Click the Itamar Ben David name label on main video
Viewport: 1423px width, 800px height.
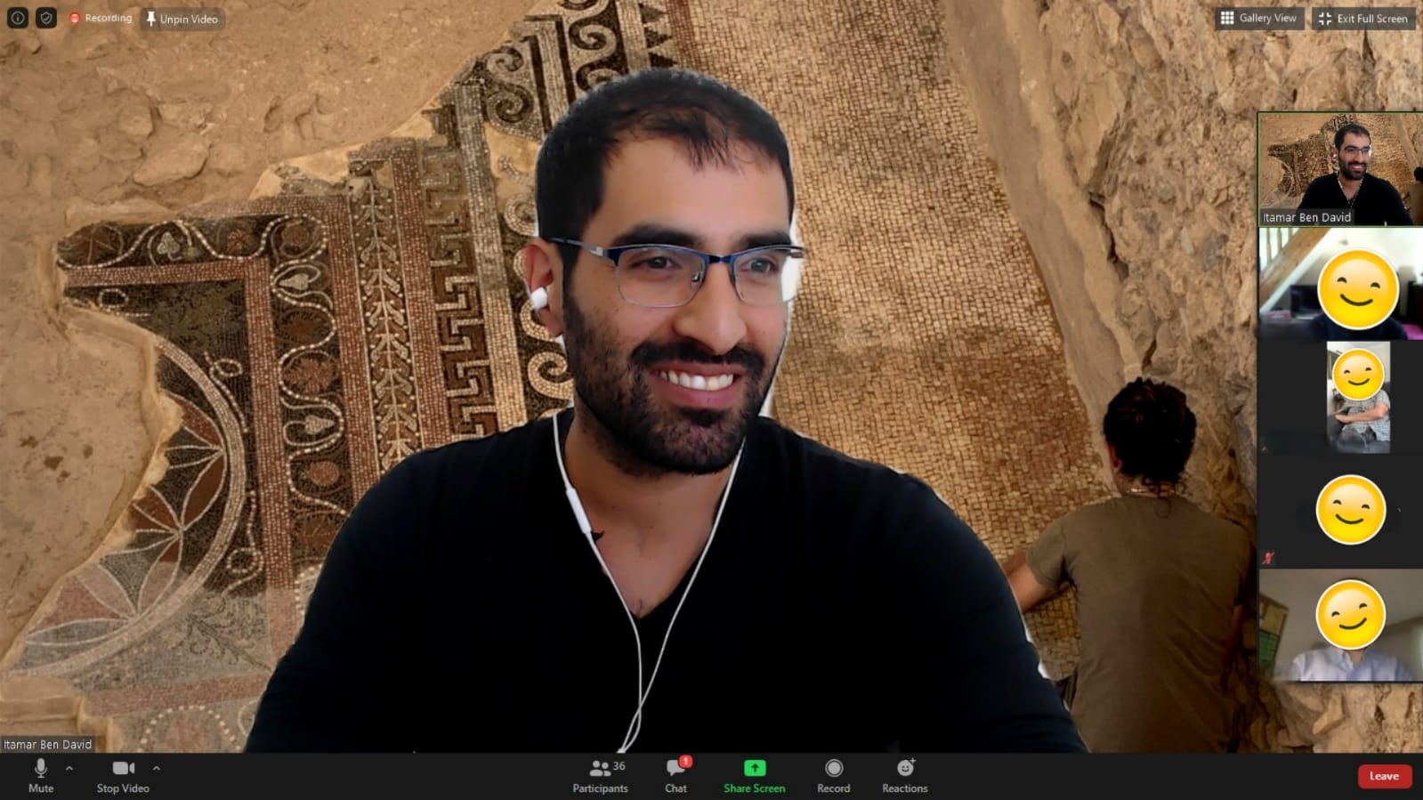click(48, 744)
